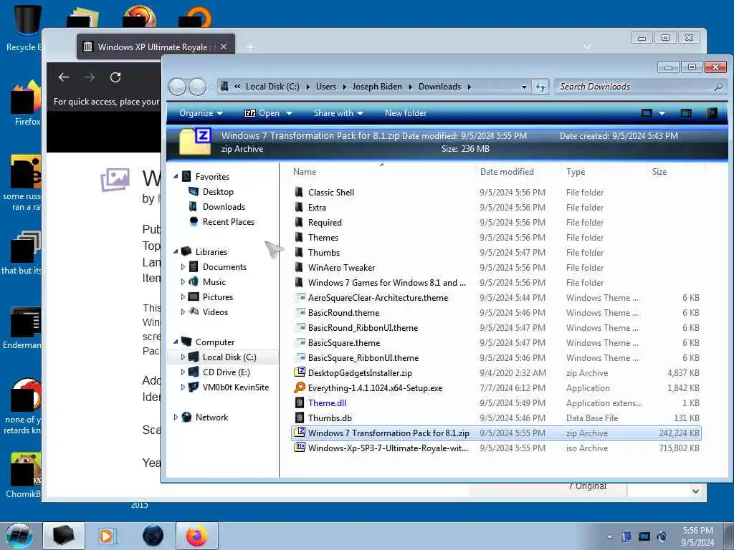Select the Windows-Xp-SP3 iso file icon

coord(300,448)
